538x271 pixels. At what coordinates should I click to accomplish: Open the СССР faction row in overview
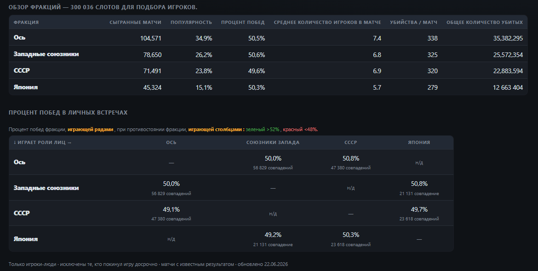coord(268,70)
